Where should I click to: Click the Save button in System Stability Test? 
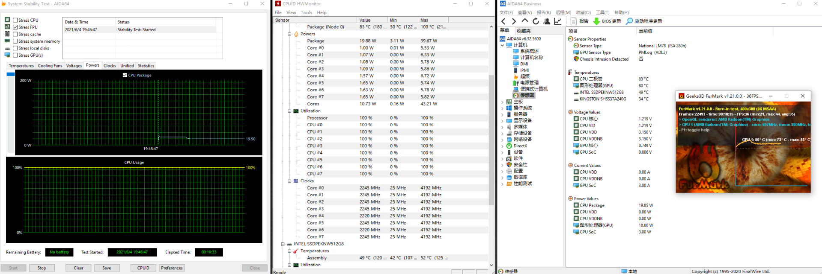(107, 268)
